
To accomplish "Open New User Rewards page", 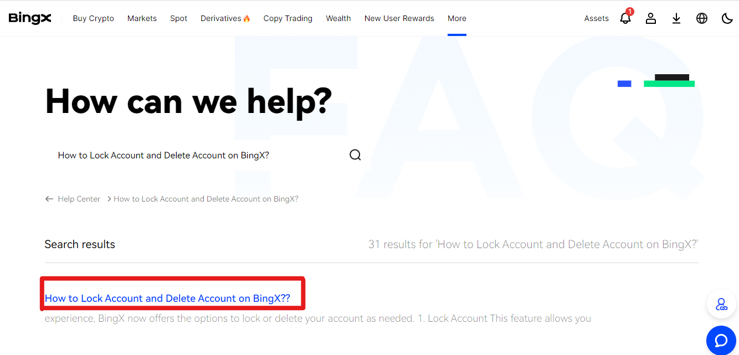I will 399,18.
